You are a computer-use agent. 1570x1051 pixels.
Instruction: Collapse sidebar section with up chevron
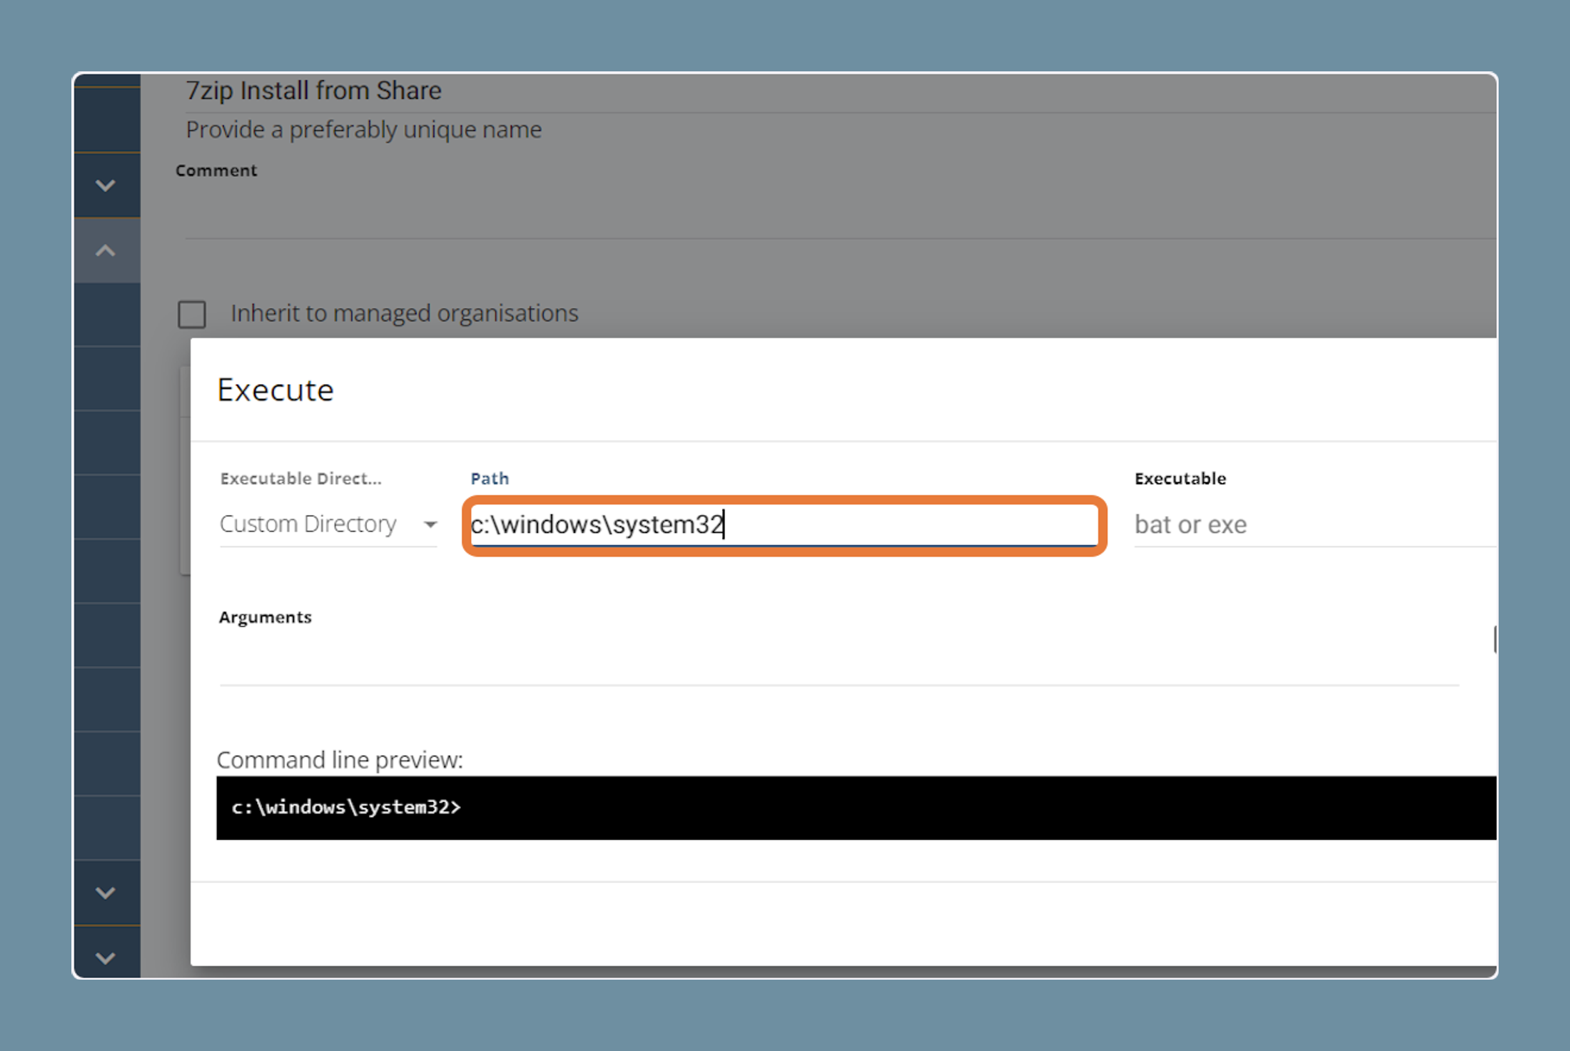[x=106, y=251]
